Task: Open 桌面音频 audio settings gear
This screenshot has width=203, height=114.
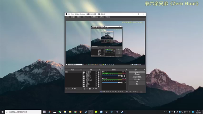Action: point(125,83)
